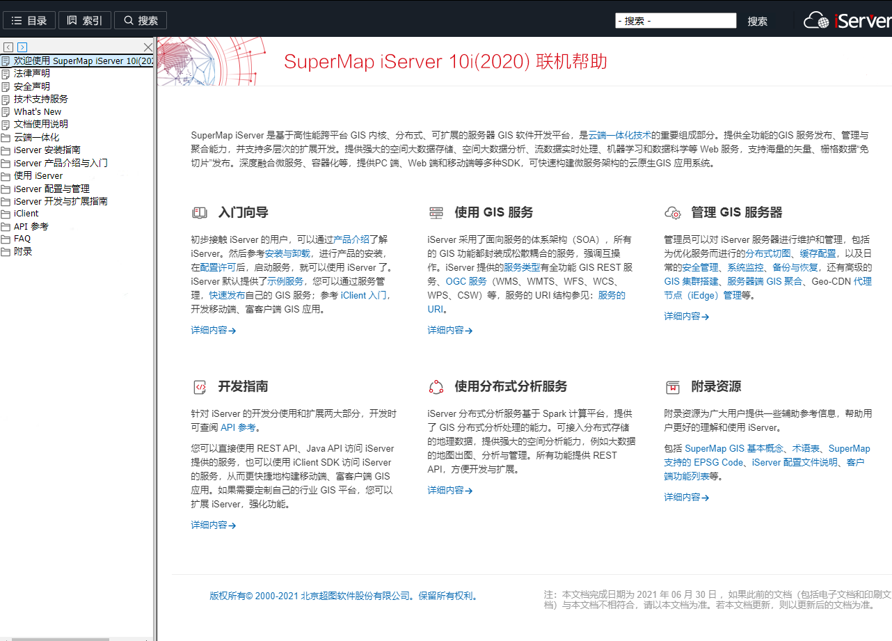Open the iClient 入门 link
892x641 pixels.
(363, 295)
